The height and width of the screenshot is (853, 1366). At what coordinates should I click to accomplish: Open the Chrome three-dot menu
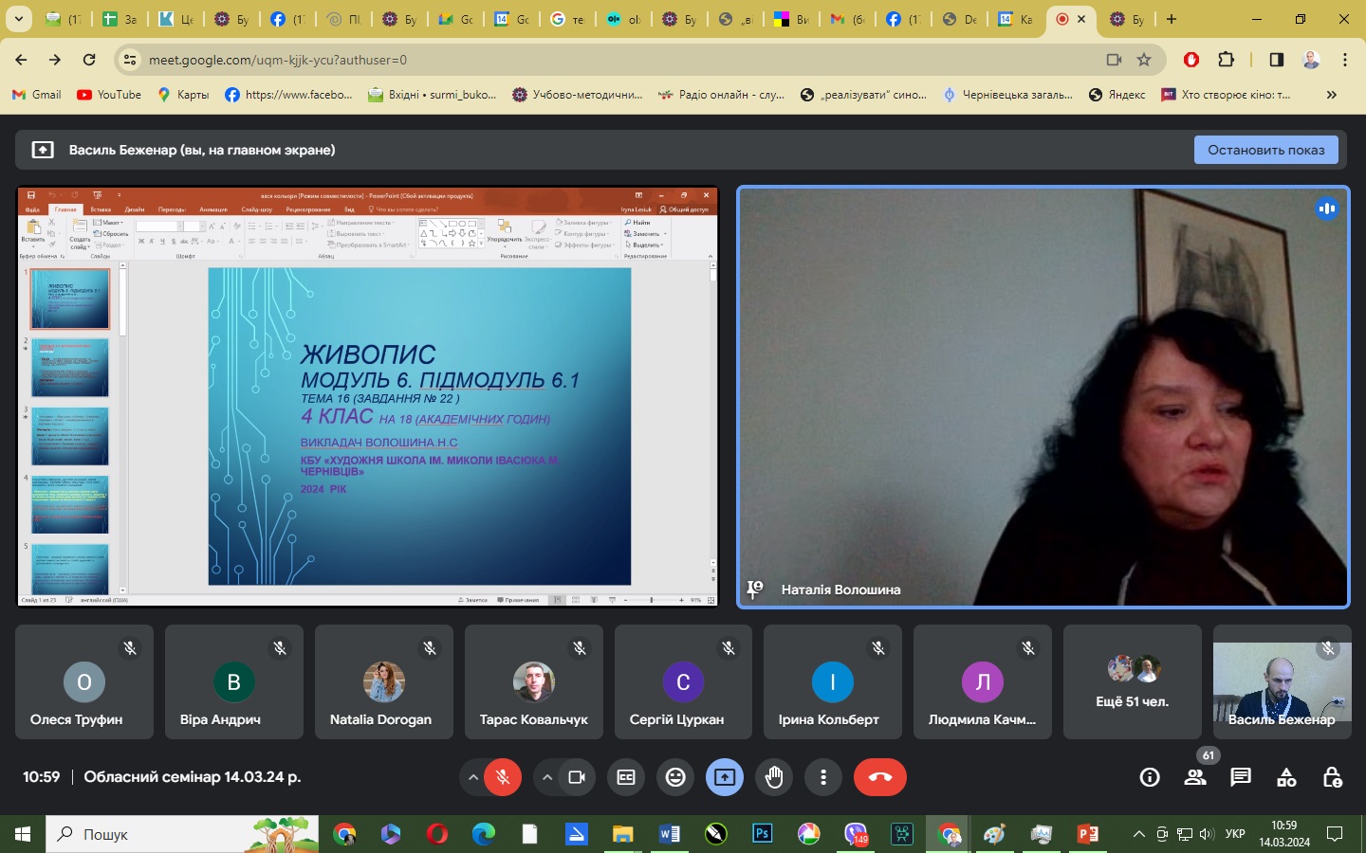coord(1345,60)
